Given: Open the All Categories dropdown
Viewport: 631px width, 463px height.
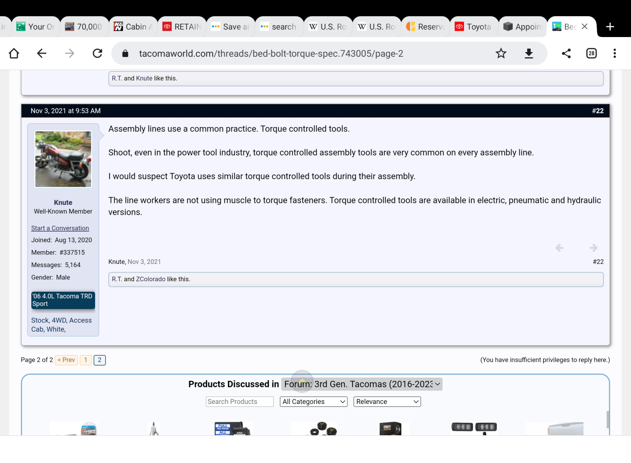Looking at the screenshot, I should (313, 402).
